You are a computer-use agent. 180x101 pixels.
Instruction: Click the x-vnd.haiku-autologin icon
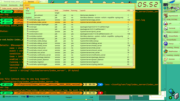point(28,38)
